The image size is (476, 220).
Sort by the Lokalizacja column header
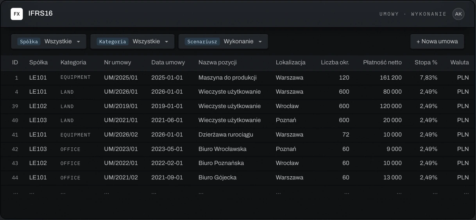pyautogui.click(x=291, y=62)
